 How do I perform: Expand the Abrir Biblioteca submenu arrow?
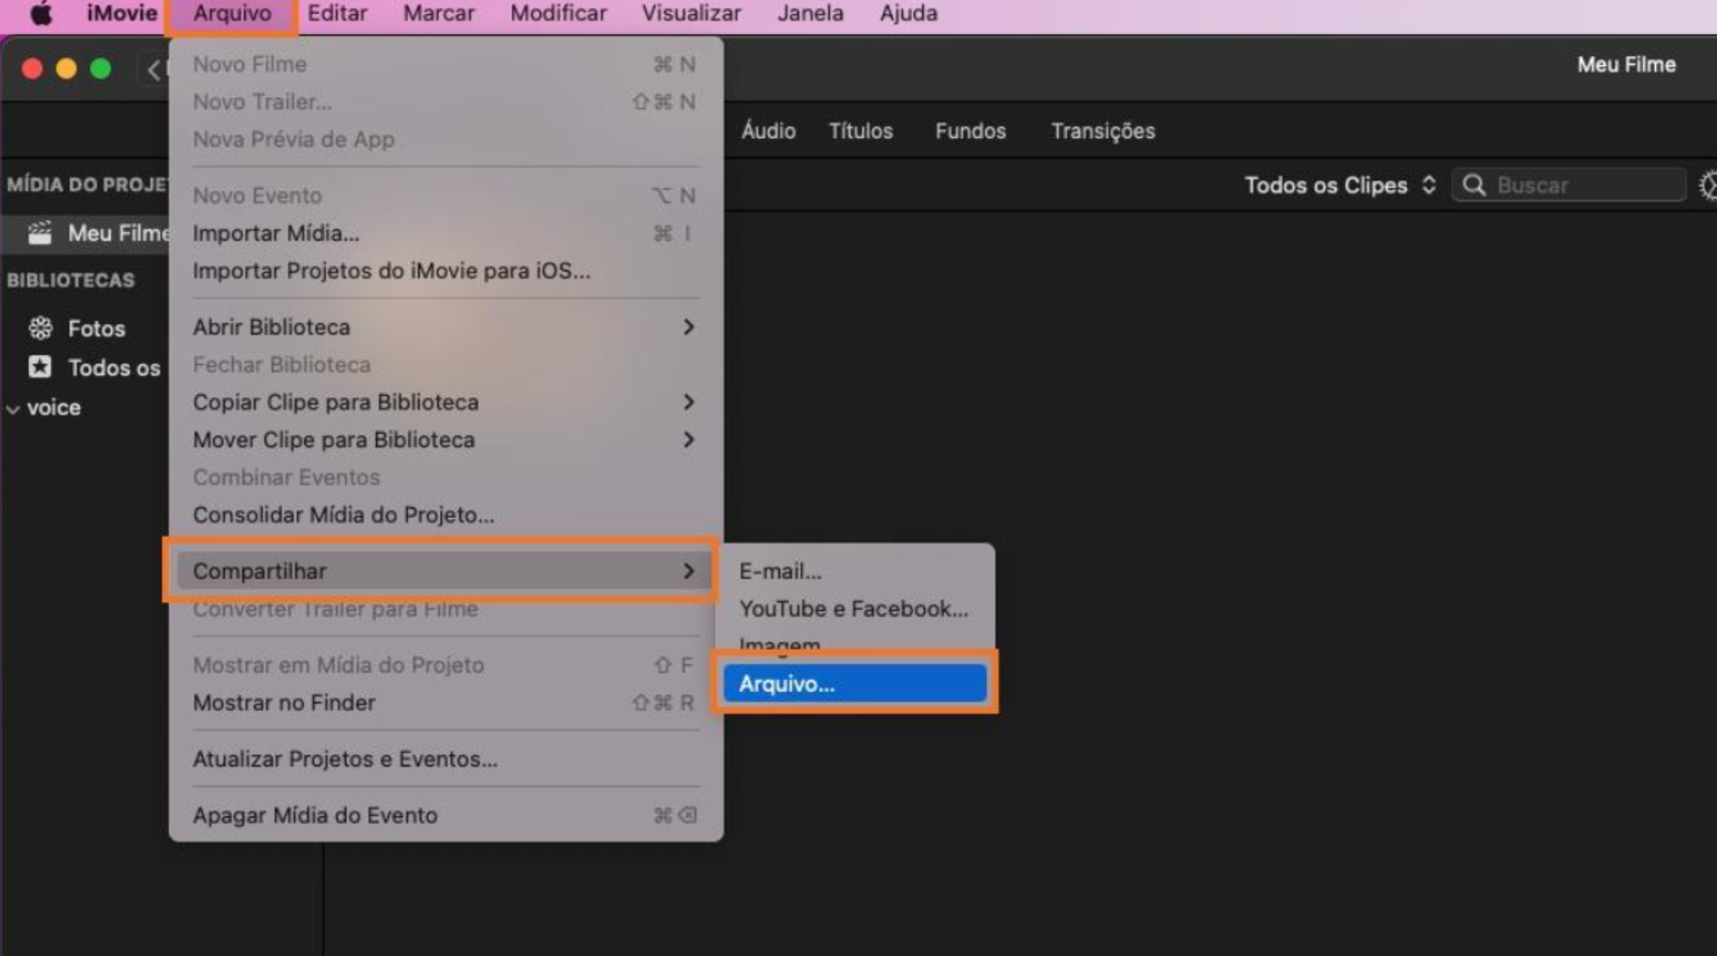(x=688, y=327)
